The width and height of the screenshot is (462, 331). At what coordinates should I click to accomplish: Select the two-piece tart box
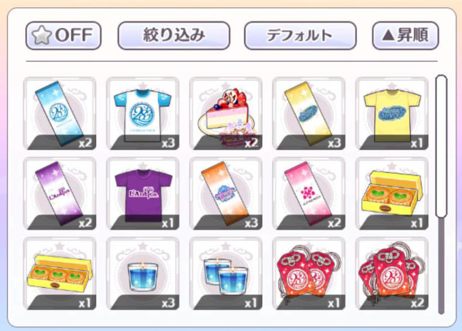(x=392, y=194)
